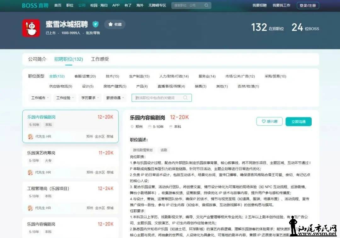Click the keyword search magnifier icon
The width and height of the screenshot is (340, 238).
pyautogui.click(x=185, y=98)
